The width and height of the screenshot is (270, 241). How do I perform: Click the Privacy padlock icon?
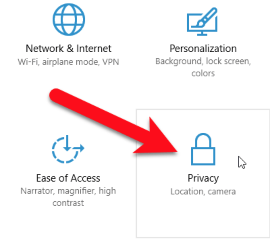click(203, 149)
